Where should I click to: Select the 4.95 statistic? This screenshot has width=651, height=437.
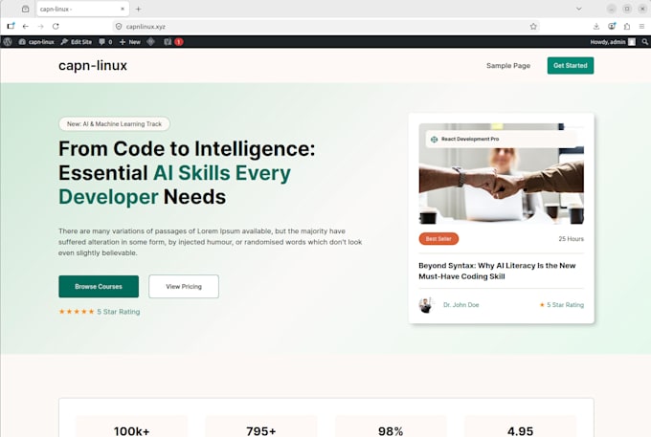click(x=520, y=430)
